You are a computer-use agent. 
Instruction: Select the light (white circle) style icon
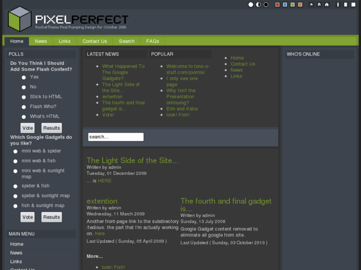251,4
